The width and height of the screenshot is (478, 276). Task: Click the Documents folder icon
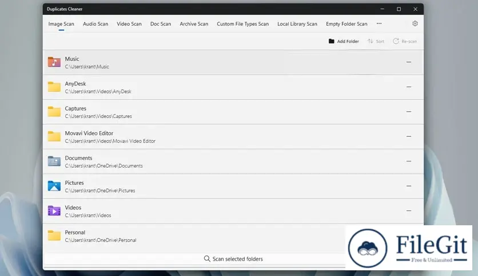54,161
